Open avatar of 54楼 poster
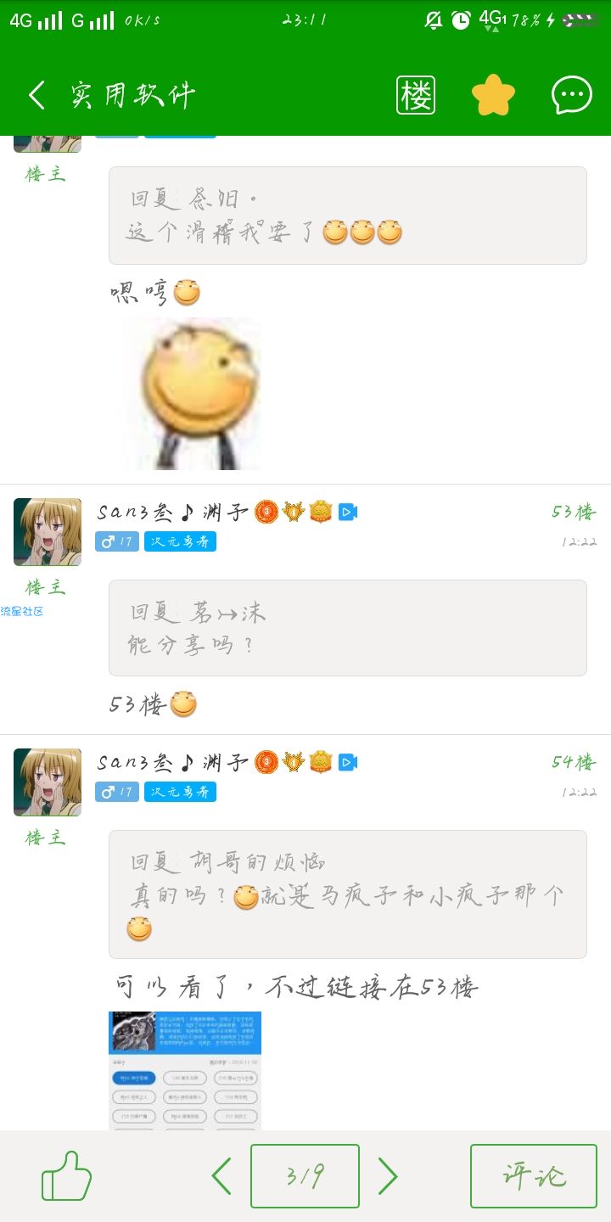The image size is (611, 1222). tap(48, 782)
